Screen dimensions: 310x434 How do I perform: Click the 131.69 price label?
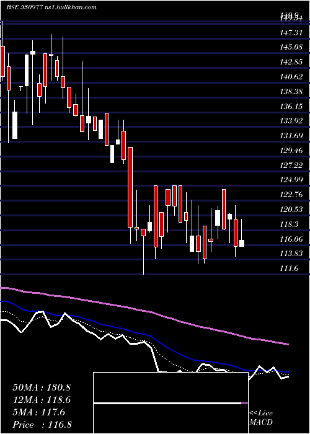[291, 136]
